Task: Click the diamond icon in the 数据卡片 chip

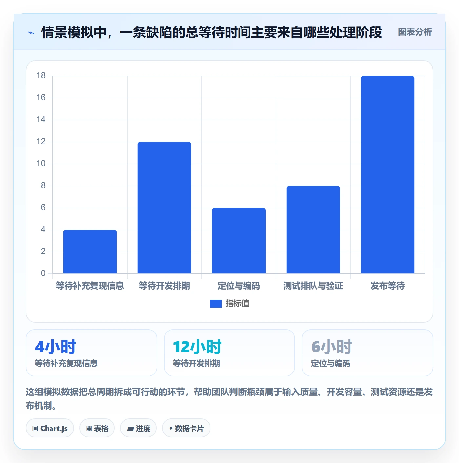Action: [171, 428]
